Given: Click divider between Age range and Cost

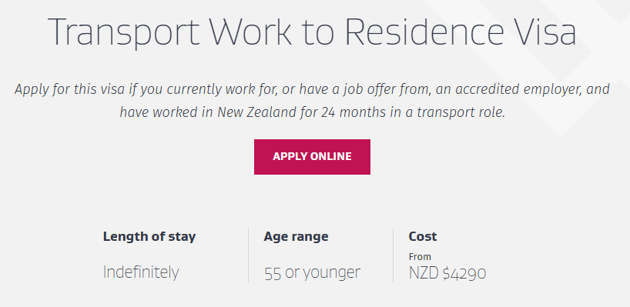Looking at the screenshot, I should point(393,255).
